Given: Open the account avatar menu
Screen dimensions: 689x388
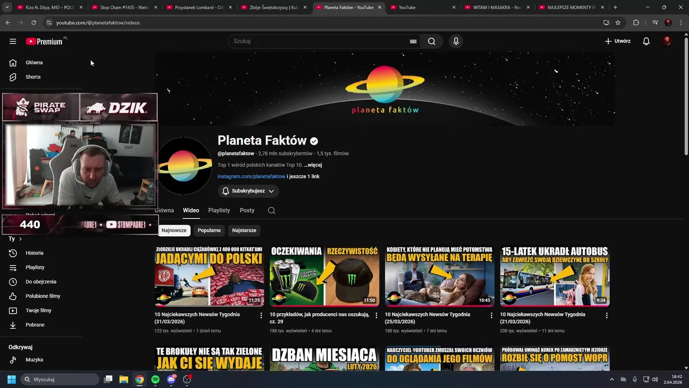Looking at the screenshot, I should click(x=667, y=41).
